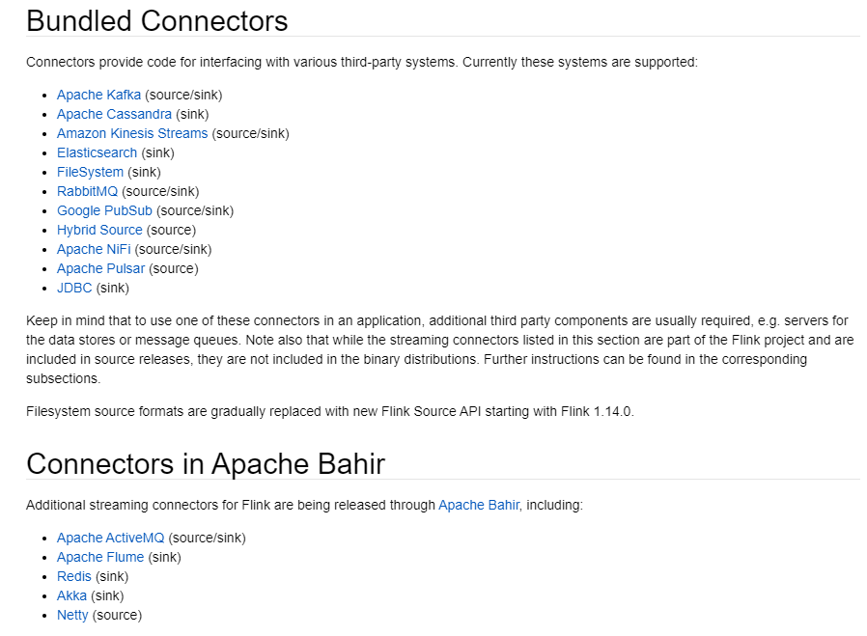The image size is (867, 636).
Task: Open the Apache Cassandra link
Action: tap(114, 115)
